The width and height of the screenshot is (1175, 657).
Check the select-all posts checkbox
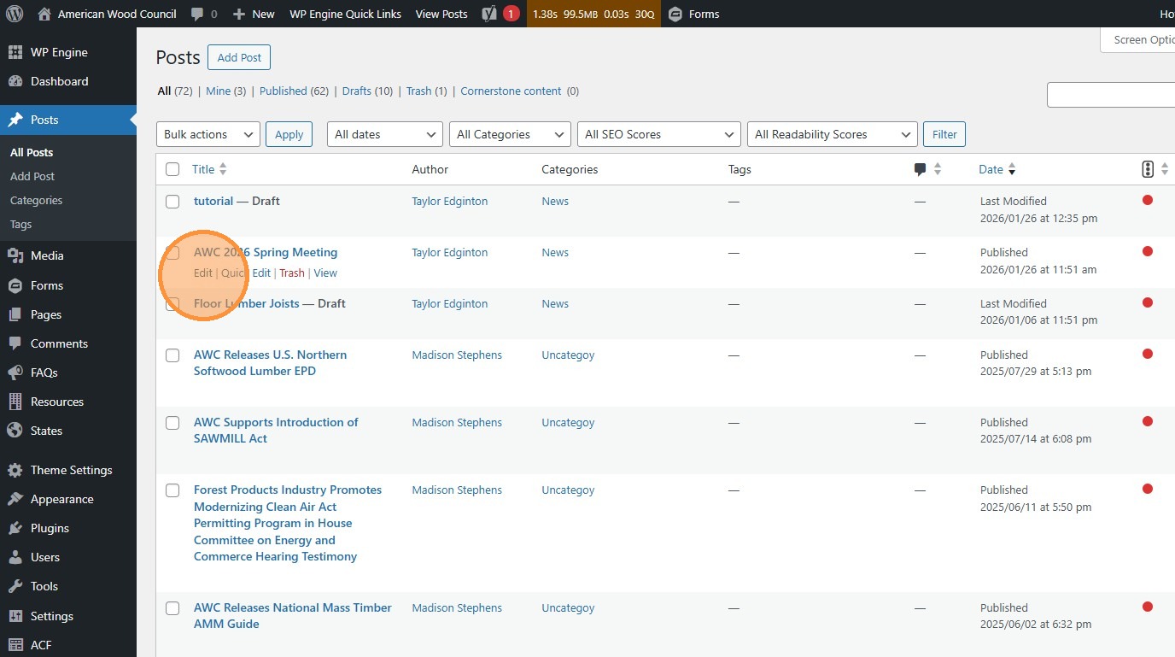tap(172, 169)
